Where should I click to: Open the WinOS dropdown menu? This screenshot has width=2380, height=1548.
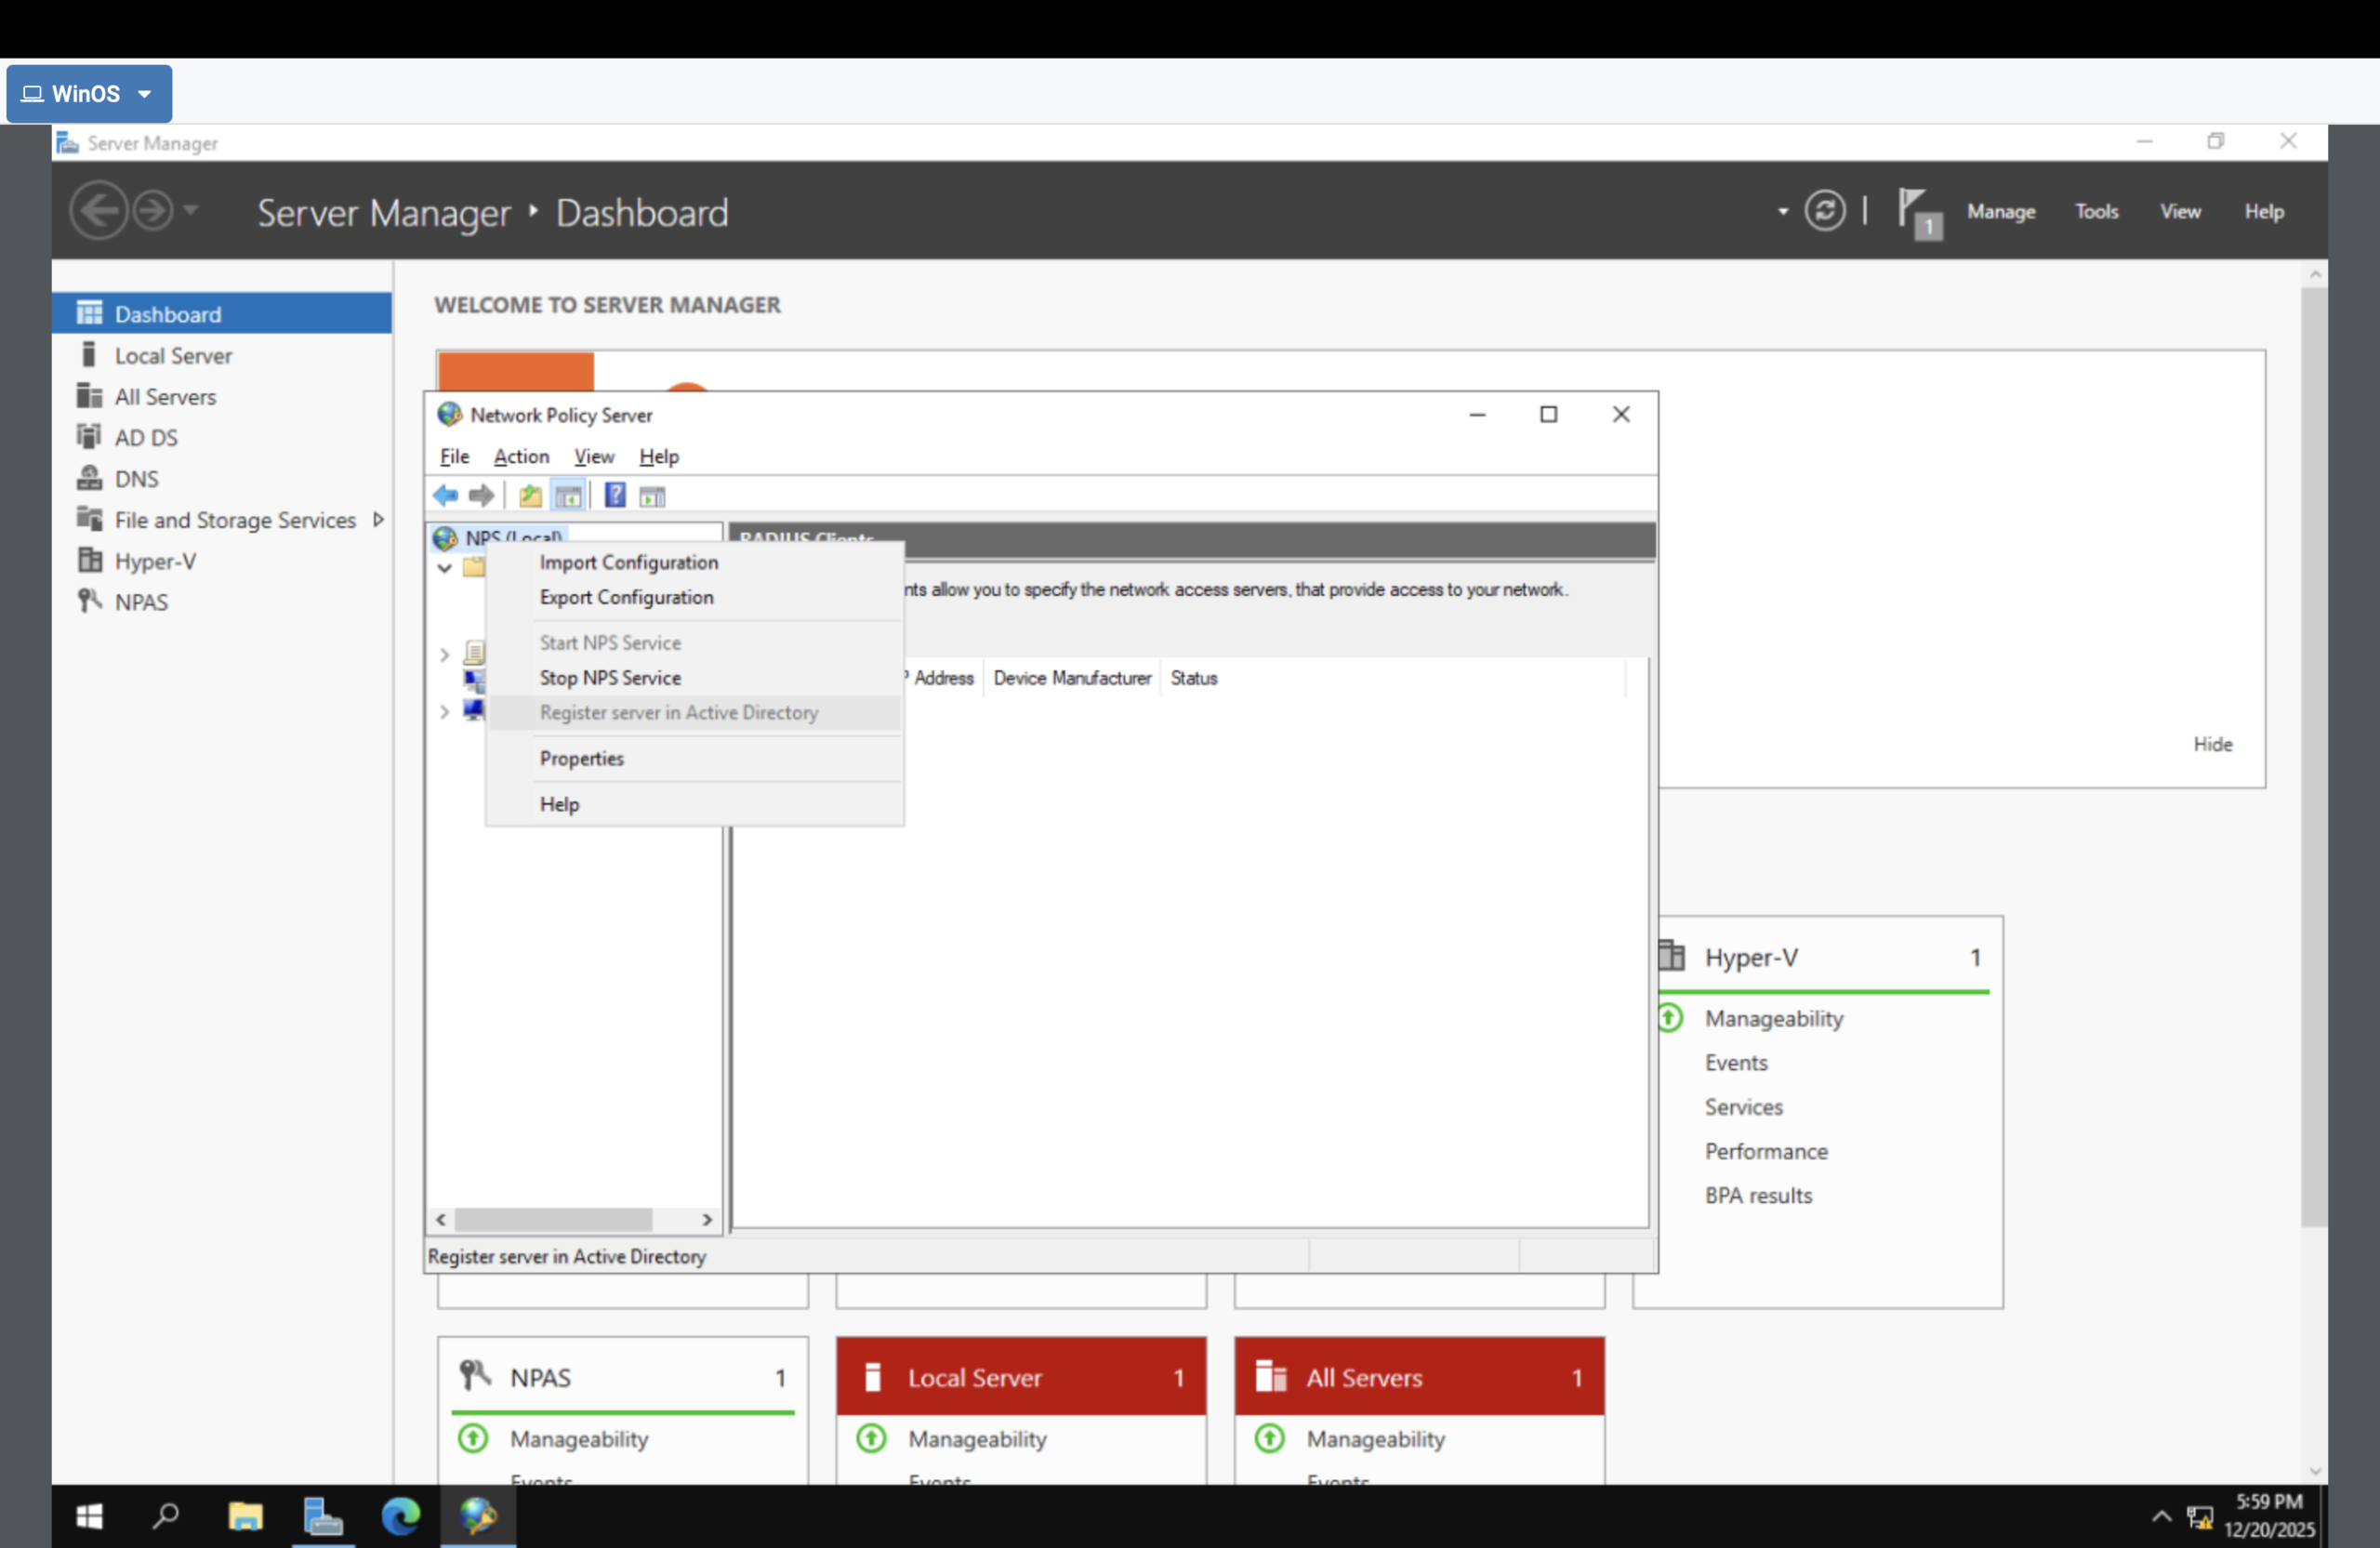point(89,93)
